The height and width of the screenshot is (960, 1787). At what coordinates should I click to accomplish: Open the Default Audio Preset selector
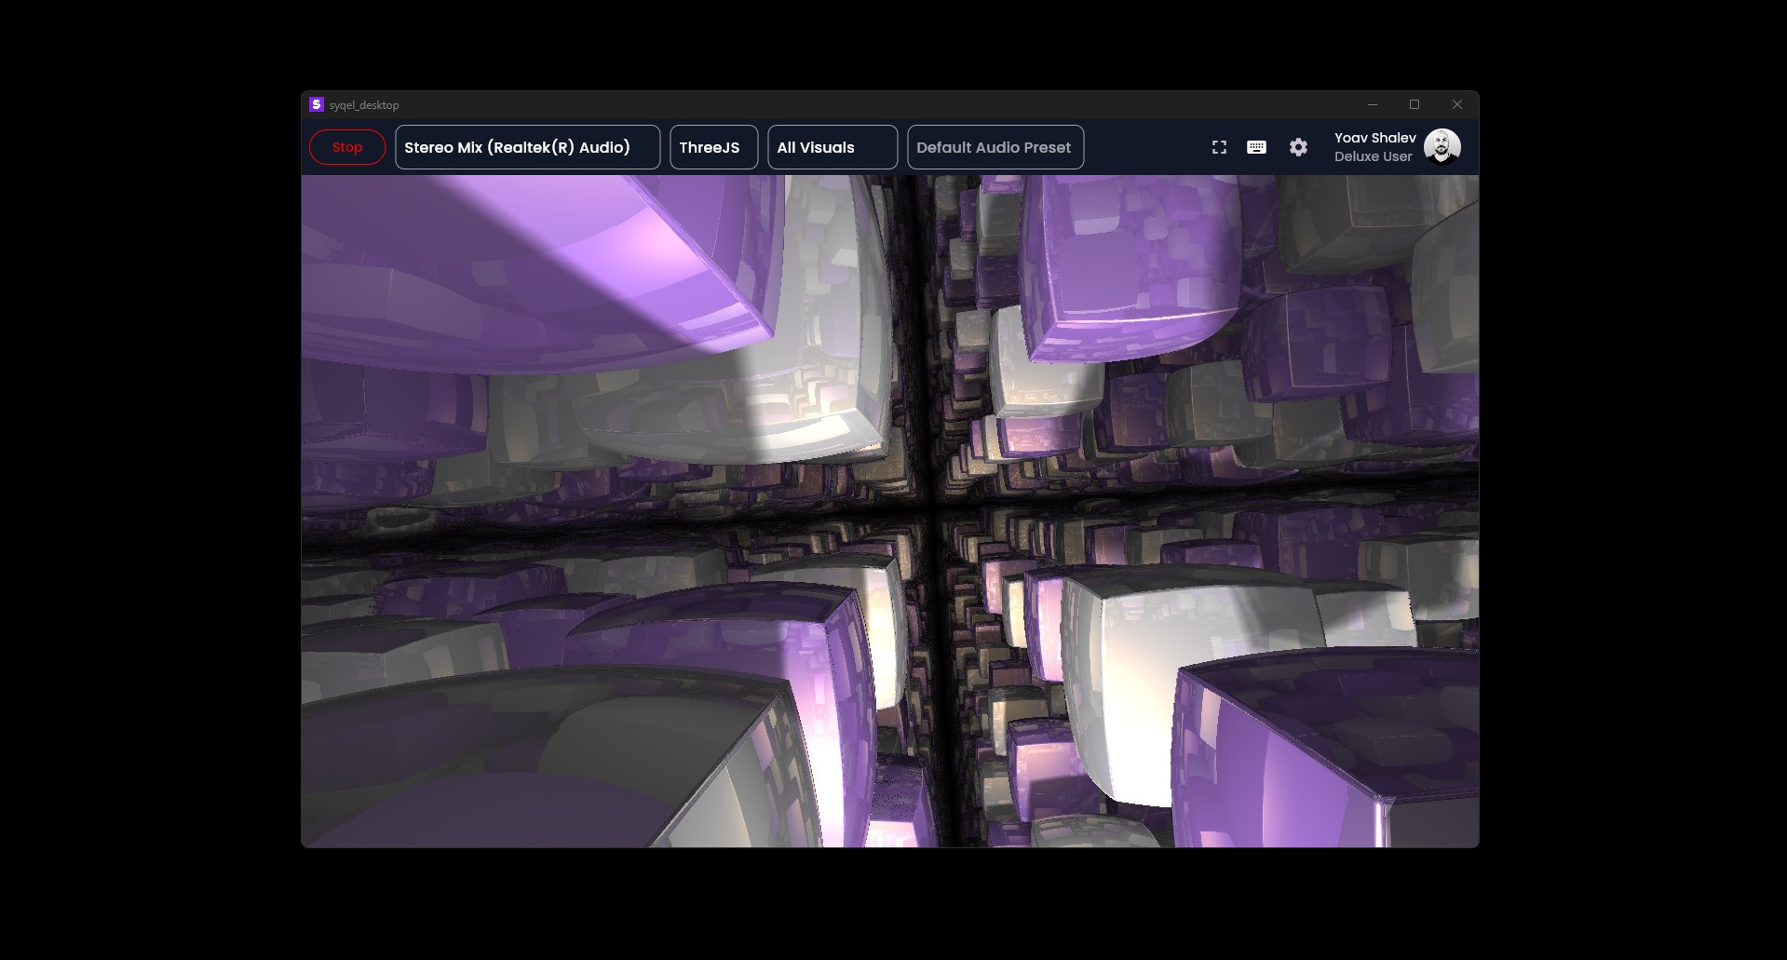pyautogui.click(x=995, y=147)
